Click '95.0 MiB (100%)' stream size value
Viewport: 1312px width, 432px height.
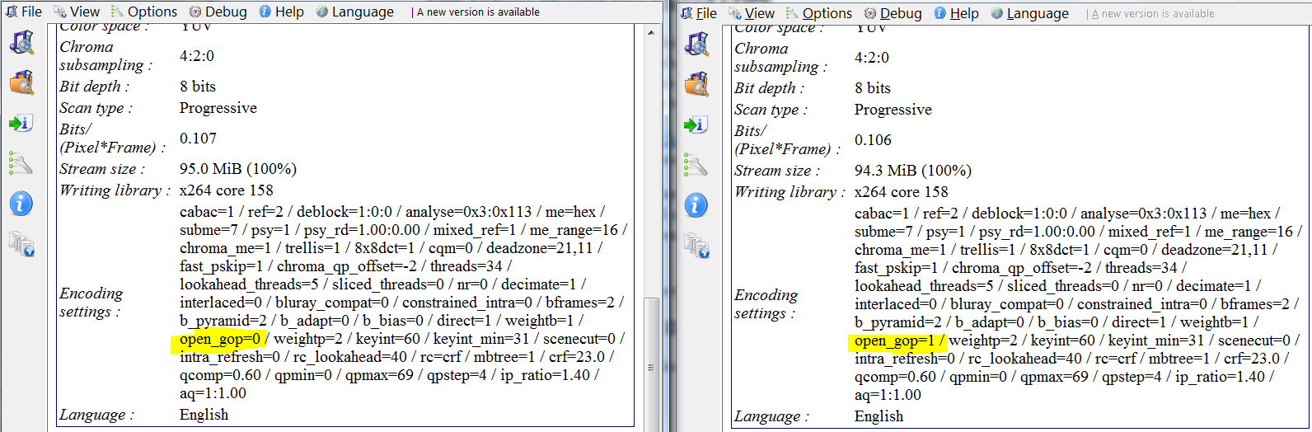tap(237, 169)
